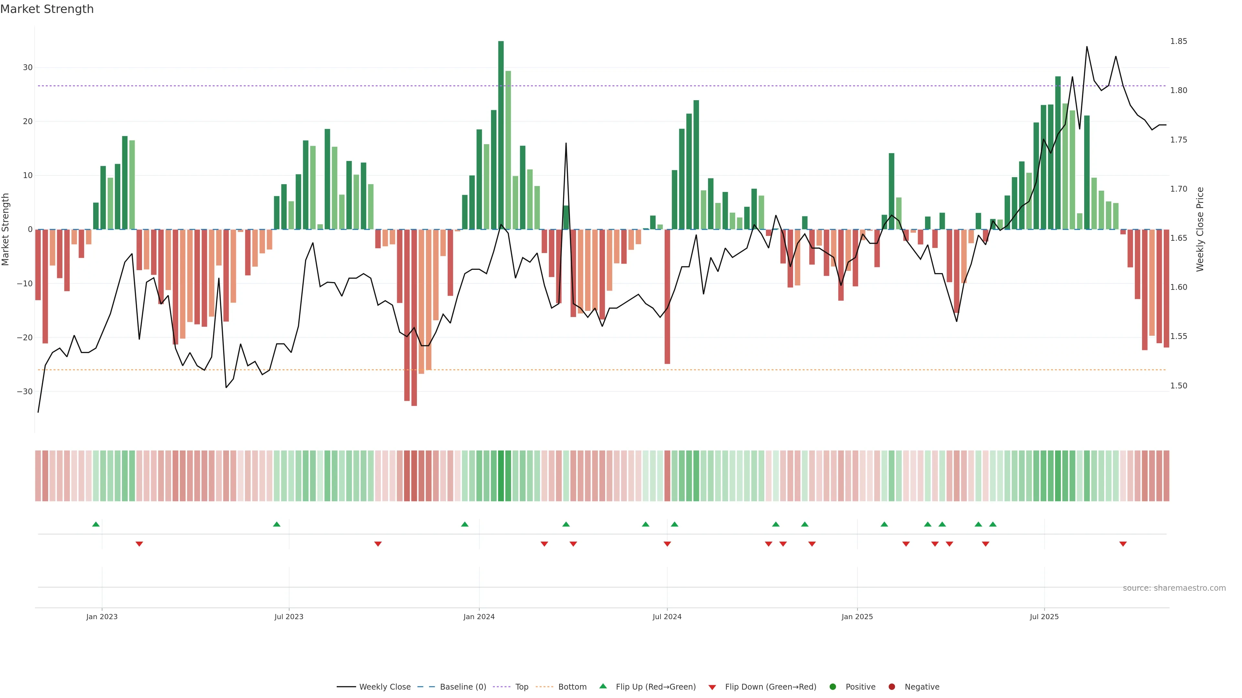Click the Jul 2025 x-axis label

click(1044, 617)
